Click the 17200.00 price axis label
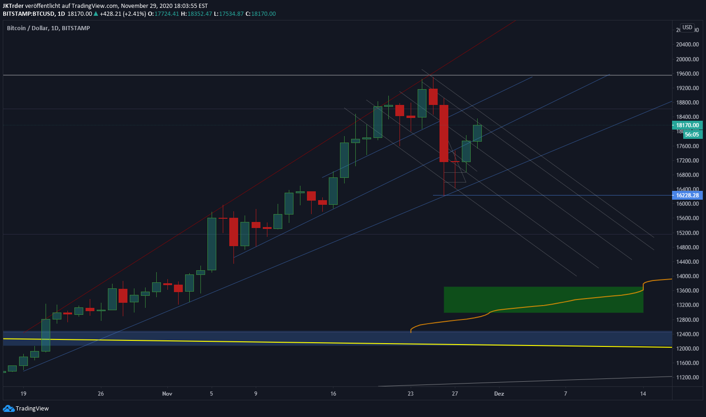This screenshot has height=417, width=706. (x=687, y=161)
